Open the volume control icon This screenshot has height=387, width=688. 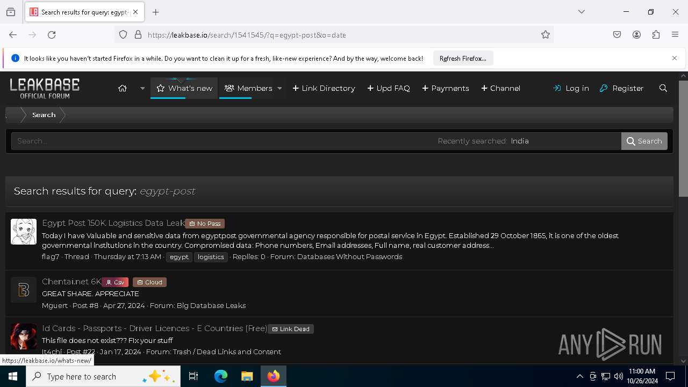[x=619, y=377]
